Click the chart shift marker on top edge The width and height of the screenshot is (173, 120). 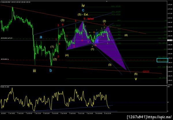pos(107,1)
